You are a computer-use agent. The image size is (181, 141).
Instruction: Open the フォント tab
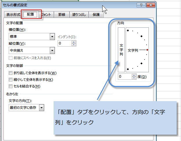tap(46, 15)
